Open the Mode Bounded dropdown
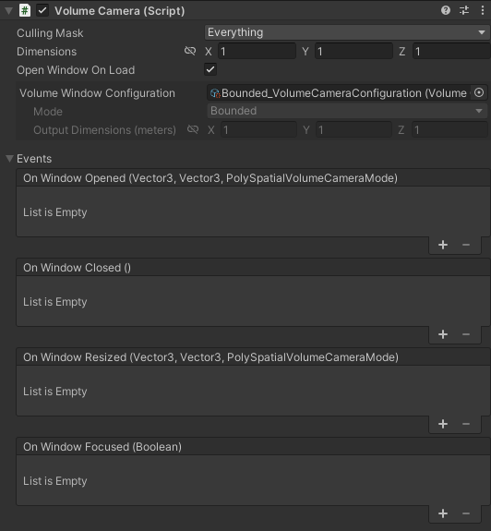Viewport: 491px width, 531px height. [x=347, y=111]
